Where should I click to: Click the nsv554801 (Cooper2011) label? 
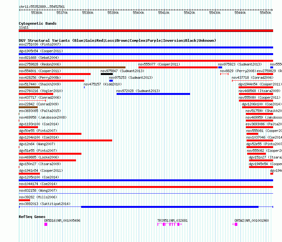tap(40, 71)
